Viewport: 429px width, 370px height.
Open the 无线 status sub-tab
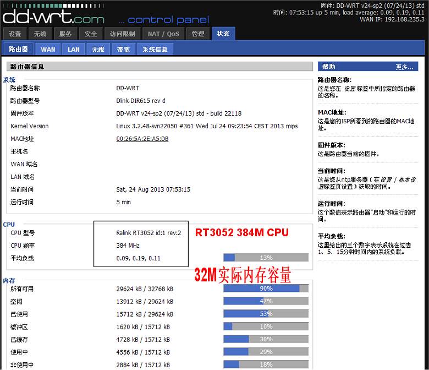98,50
